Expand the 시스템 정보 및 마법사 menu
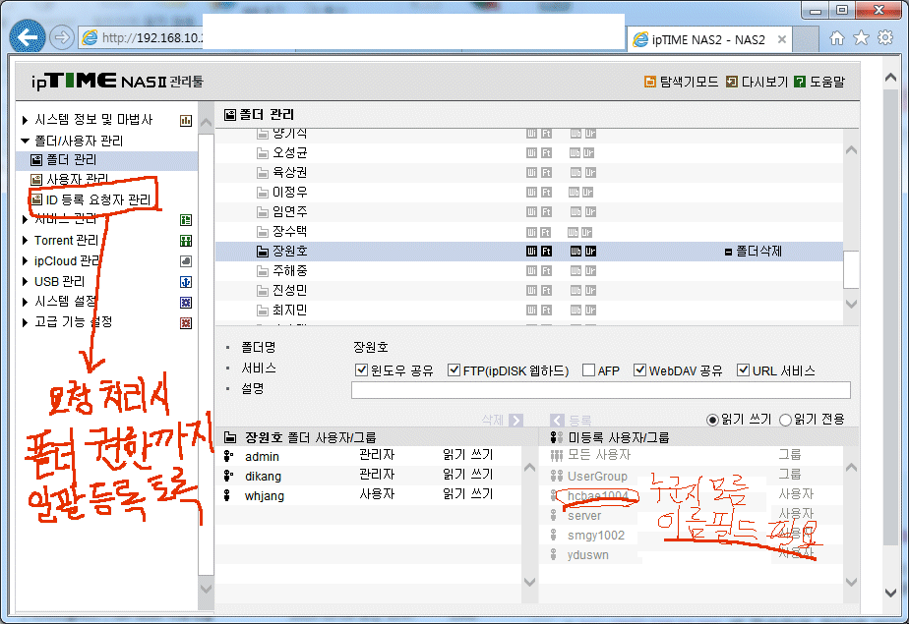 25,120
